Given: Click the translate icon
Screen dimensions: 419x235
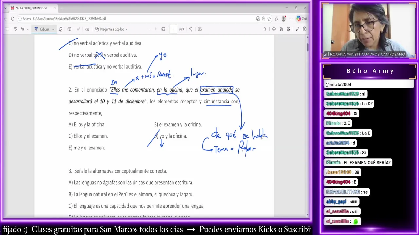Looking at the screenshot, I should tap(87, 29).
